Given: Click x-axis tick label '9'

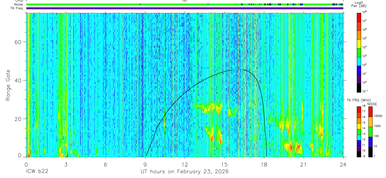Looking at the screenshot, I should [x=145, y=165].
